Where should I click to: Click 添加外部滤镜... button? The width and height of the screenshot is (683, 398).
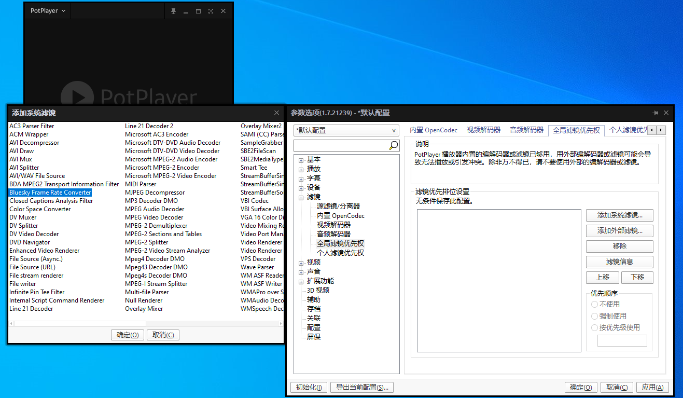(620, 231)
